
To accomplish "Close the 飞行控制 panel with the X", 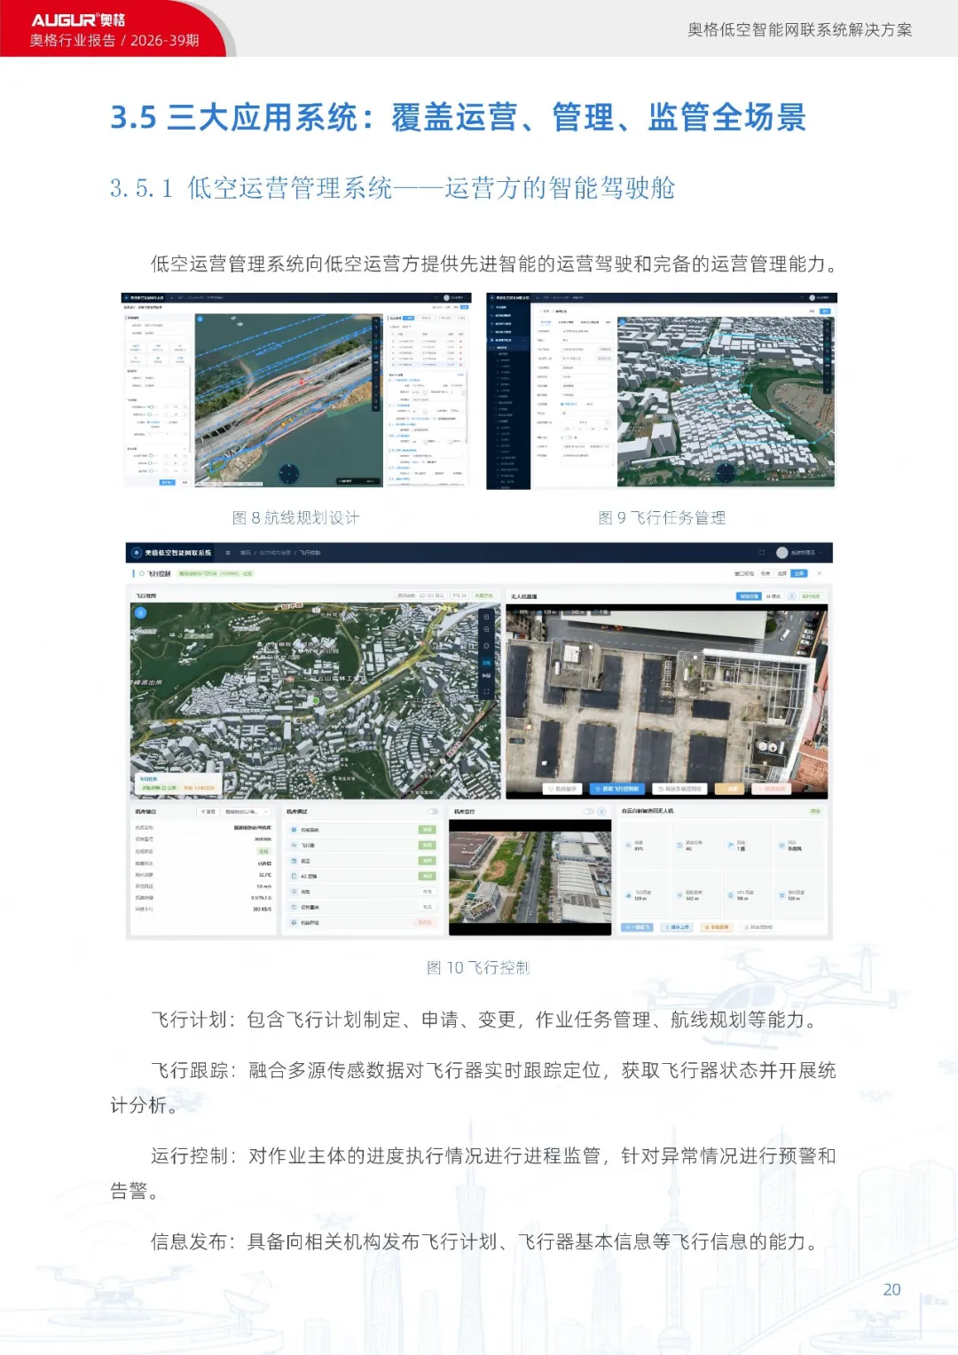I will (820, 574).
